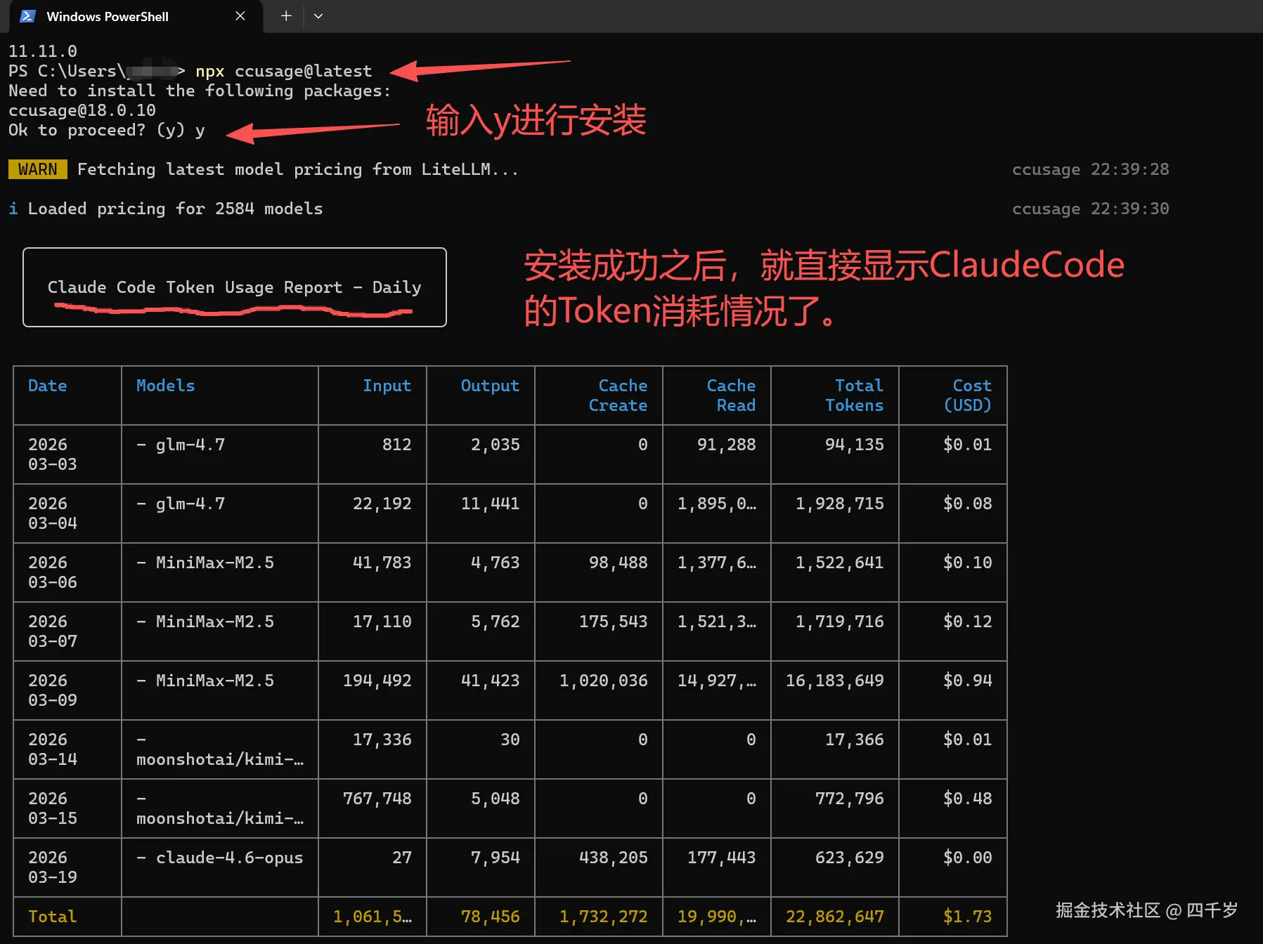1263x944 pixels.
Task: Open the tab options dropdown chevron
Action: coord(318,16)
